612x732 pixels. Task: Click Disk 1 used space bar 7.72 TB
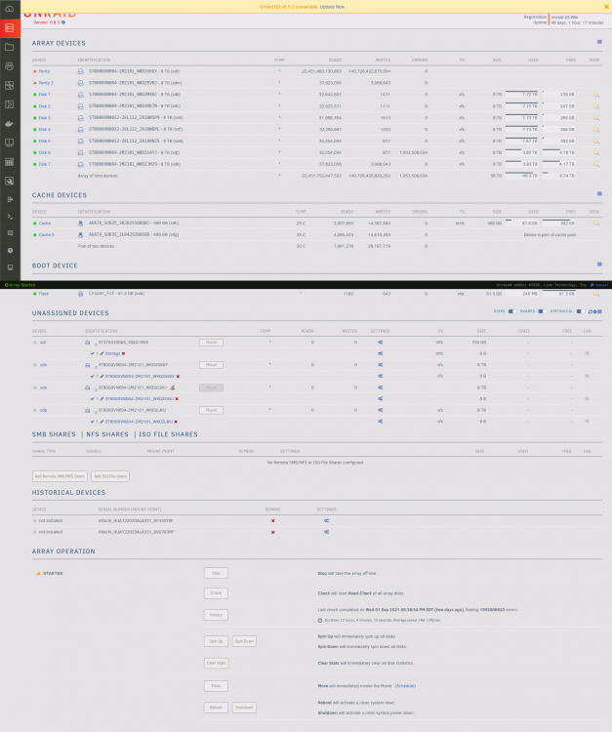point(522,94)
